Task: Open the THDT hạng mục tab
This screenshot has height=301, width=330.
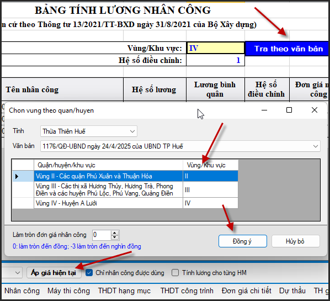Action: 124,291
